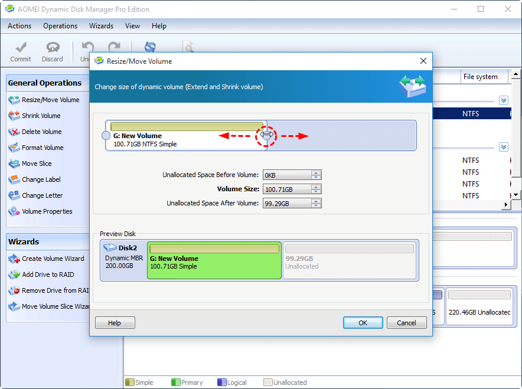Click the Wizards panel header
This screenshot has height=389, width=522.
click(48, 241)
